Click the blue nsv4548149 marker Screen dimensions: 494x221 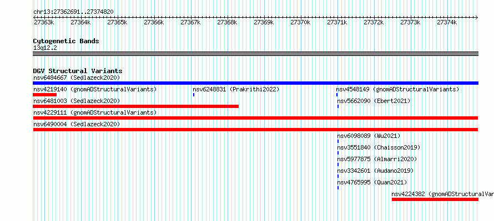coord(337,95)
